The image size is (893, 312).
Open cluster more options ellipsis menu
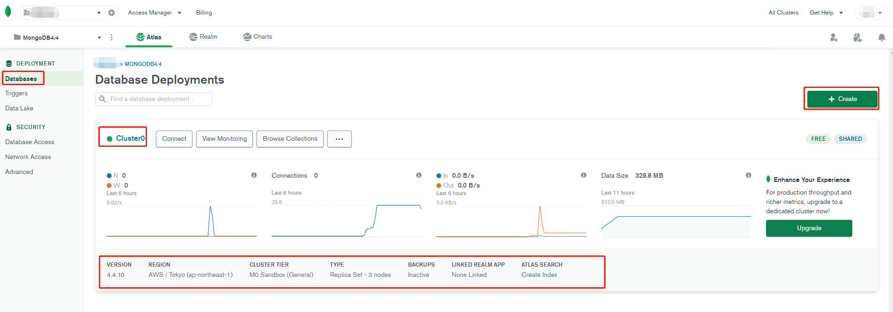(x=339, y=139)
